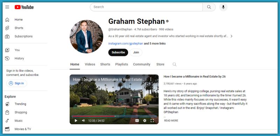The height and width of the screenshot is (136, 280).
Task: Open Trending under Explore
Action: pyautogui.click(x=20, y=104)
